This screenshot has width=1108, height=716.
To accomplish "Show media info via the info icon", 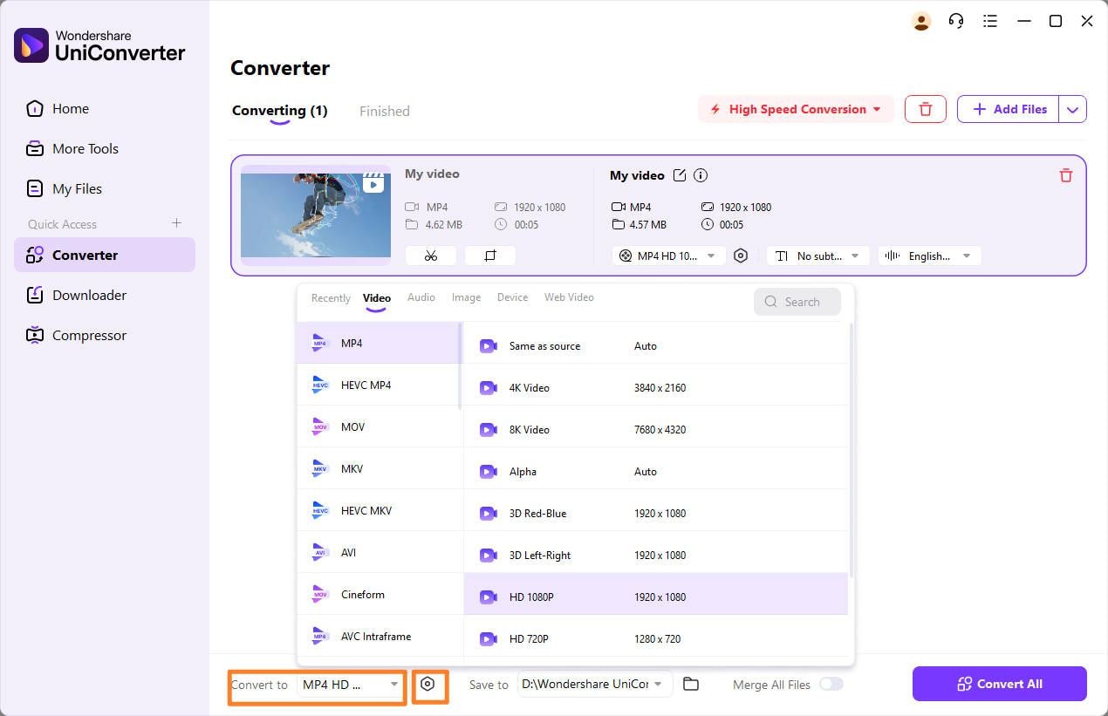I will (x=701, y=175).
